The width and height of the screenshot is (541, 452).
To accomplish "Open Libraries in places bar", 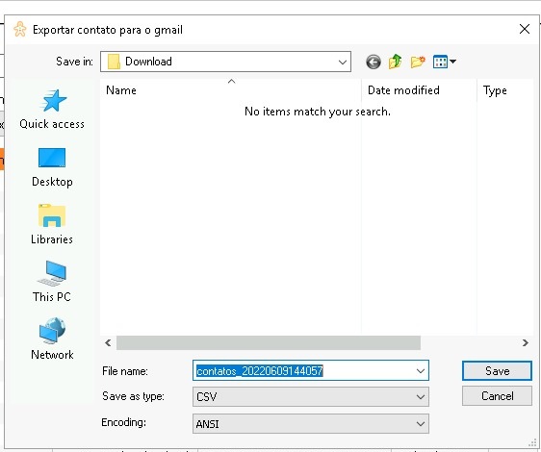I will pyautogui.click(x=52, y=224).
